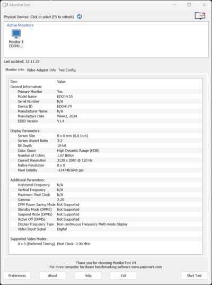The image size is (212, 285).
Task: Minimize the MonitorTest window
Action: [174, 5]
